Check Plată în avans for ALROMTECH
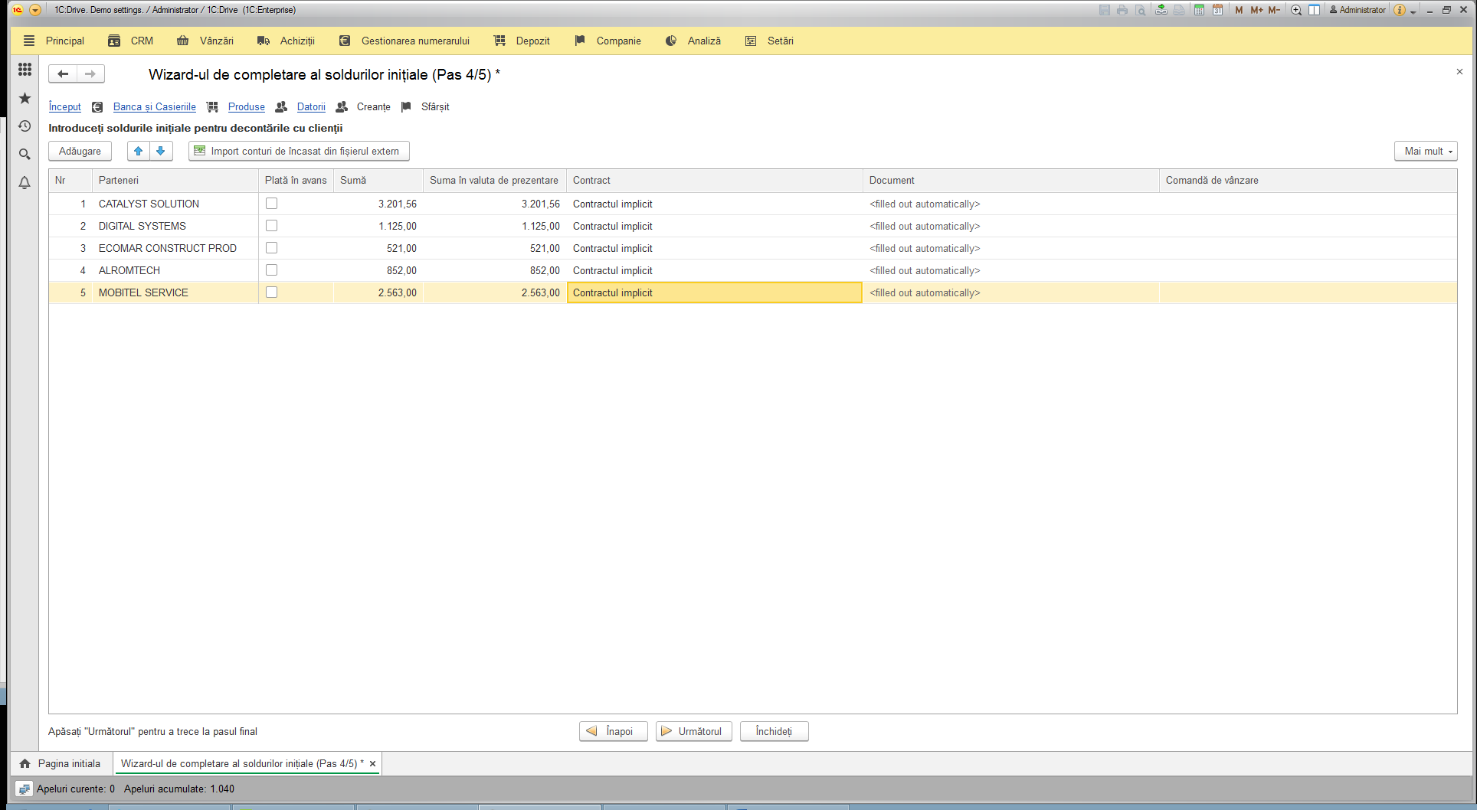 (x=271, y=270)
